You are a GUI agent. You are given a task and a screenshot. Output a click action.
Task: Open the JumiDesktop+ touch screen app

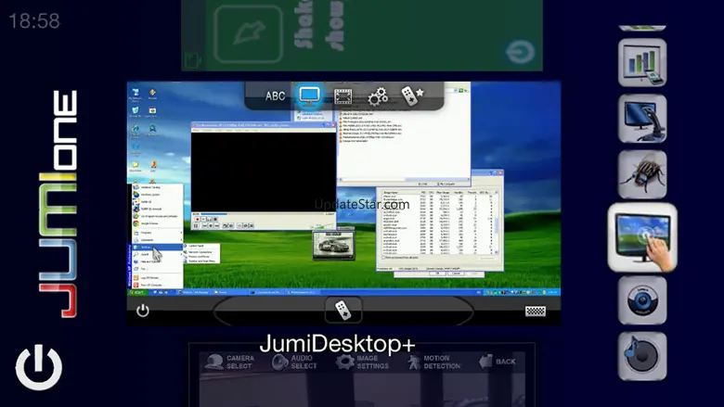point(642,237)
